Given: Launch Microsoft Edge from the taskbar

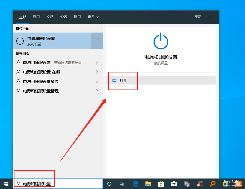Looking at the screenshot, I should click(x=135, y=184).
